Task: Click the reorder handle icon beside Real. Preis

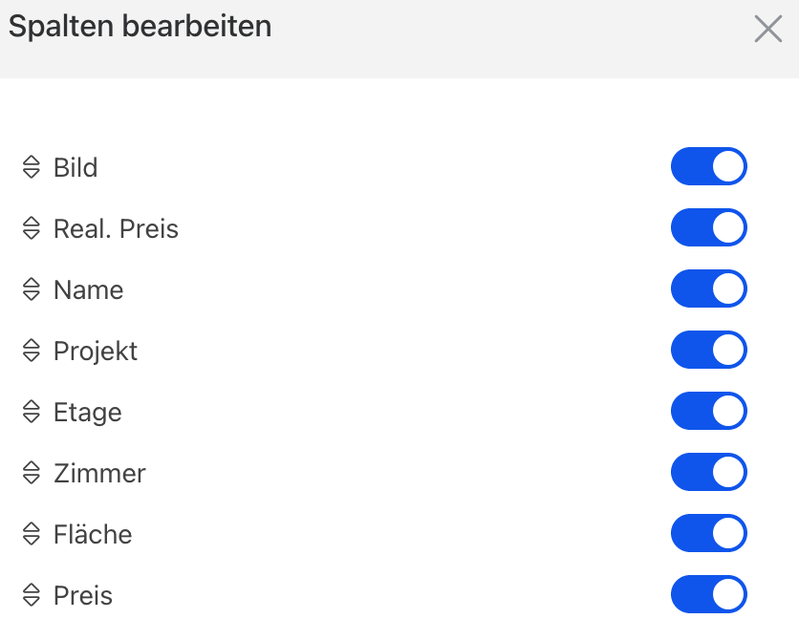Action: (31, 228)
